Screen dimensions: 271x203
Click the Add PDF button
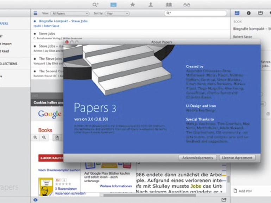click(243, 191)
